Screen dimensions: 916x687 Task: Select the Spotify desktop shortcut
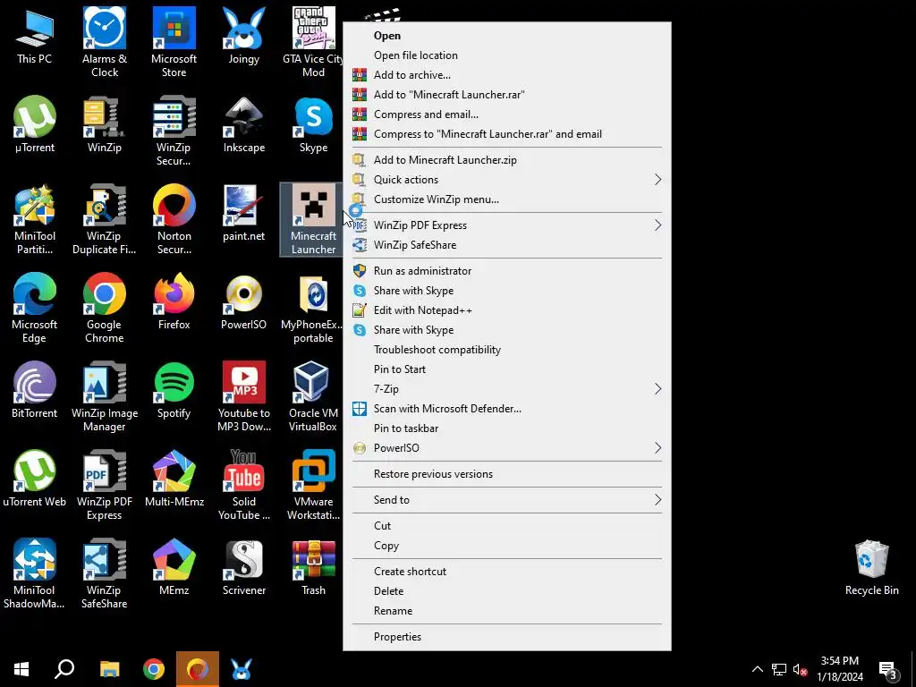tap(174, 391)
